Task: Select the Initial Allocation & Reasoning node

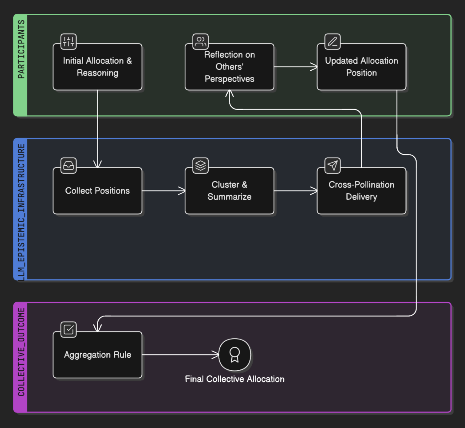Action: [x=98, y=67]
